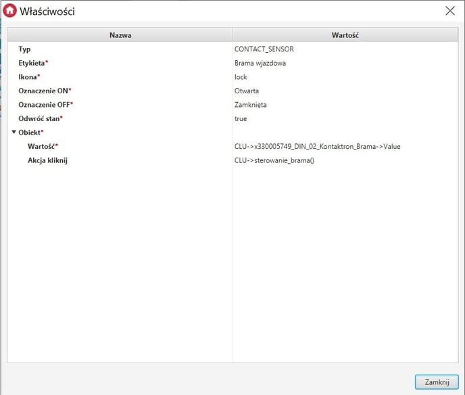
Task: Edit the Zamknięta value field
Action: (251, 105)
